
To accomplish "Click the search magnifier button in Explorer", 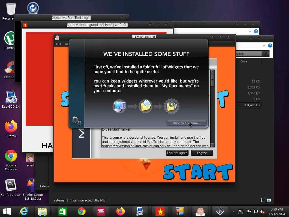I will tap(266, 53).
